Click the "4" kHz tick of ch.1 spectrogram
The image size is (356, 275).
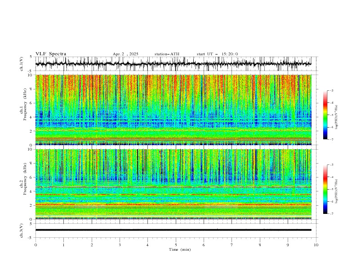point(31,117)
